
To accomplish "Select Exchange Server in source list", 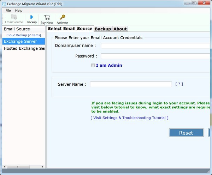I will point(20,42).
